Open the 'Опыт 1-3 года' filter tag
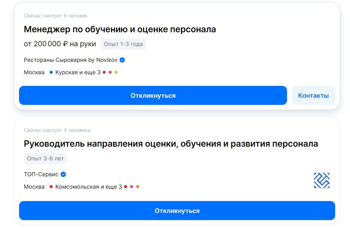This screenshot has height=228, width=350. 123,44
